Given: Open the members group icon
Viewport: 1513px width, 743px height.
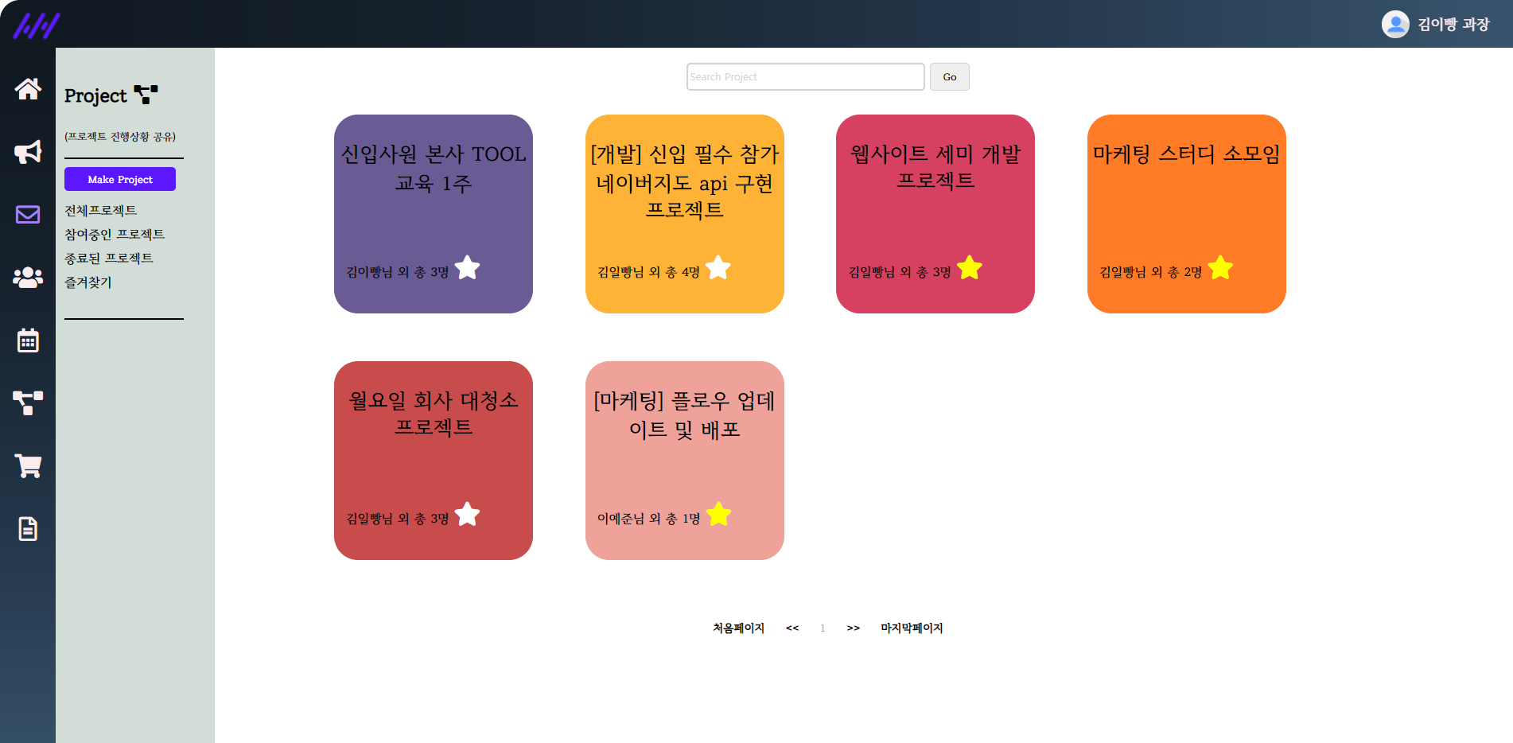Looking at the screenshot, I should click(28, 277).
